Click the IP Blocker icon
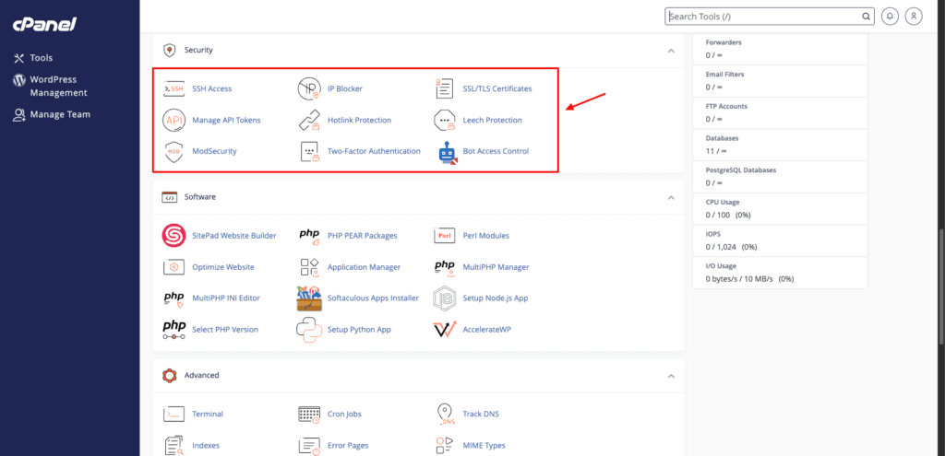Viewport: 945px width, 456px height. [309, 88]
